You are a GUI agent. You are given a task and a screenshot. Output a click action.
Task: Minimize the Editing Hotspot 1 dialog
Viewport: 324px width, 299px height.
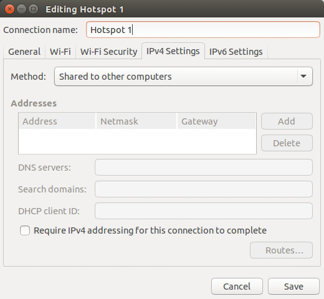click(21, 9)
